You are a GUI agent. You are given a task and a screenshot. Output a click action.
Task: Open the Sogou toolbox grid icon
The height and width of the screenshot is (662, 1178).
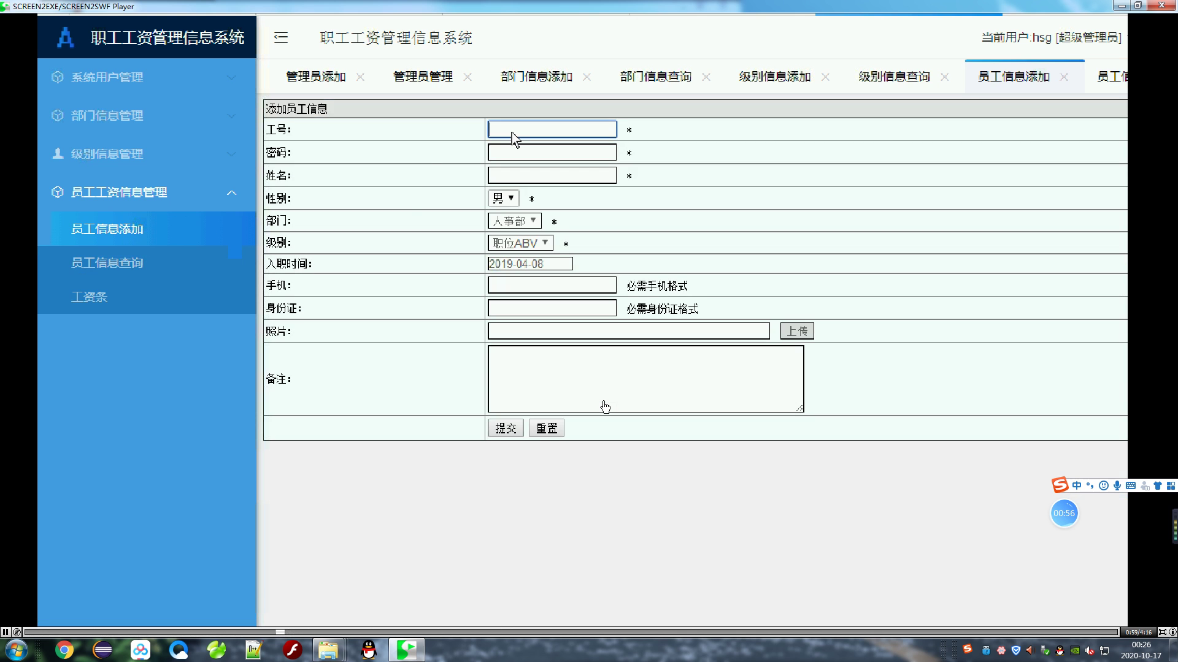1171,485
